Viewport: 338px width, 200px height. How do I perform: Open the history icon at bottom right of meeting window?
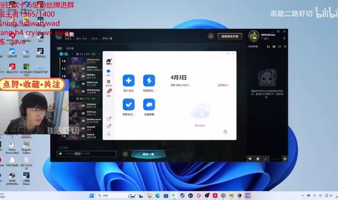point(225,132)
